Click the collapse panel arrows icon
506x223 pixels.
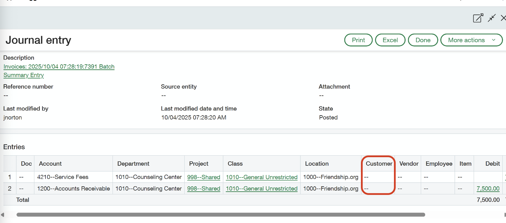[x=492, y=18]
